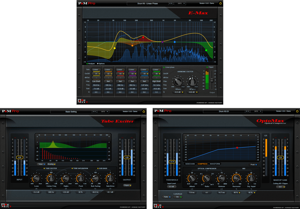Click the Surround knob in OptoMax
300x209 pixels.
click(236, 179)
